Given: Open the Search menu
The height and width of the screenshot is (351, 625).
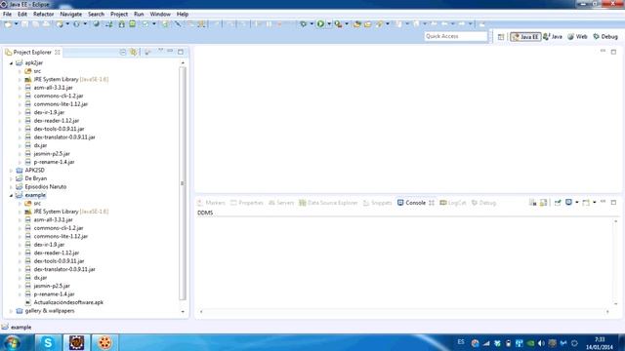Looking at the screenshot, I should (x=96, y=14).
